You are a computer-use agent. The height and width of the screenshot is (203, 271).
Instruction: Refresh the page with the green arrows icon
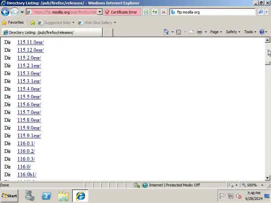155,12
